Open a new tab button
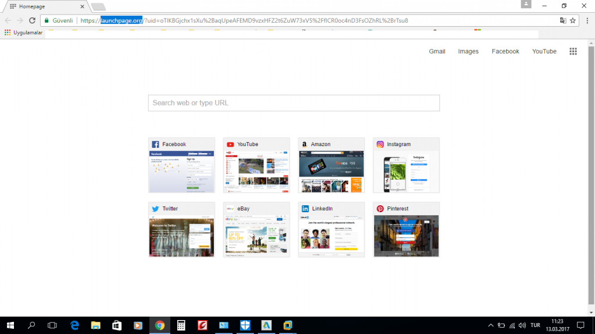The height and width of the screenshot is (334, 595). 98,6
